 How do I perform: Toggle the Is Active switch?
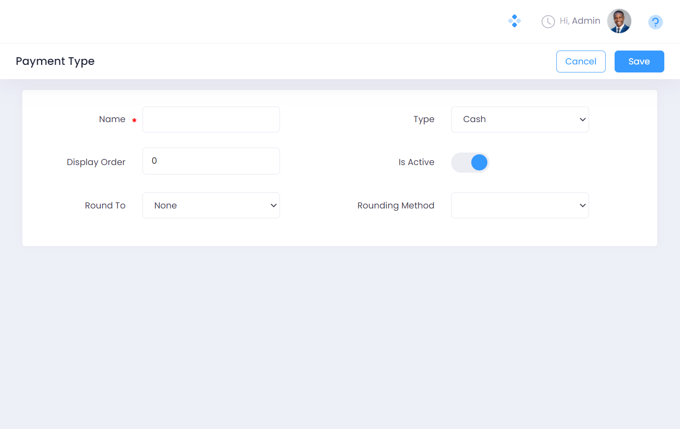470,162
